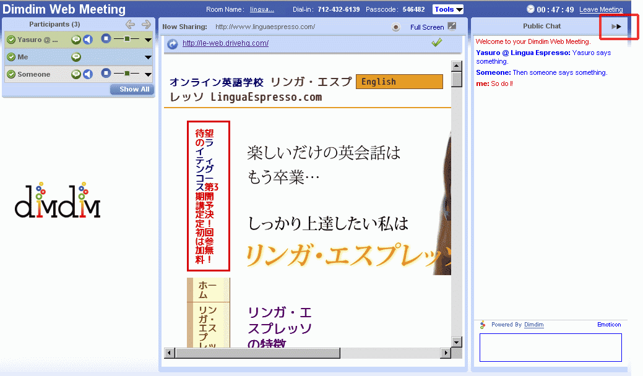This screenshot has height=376, width=643.
Task: Click into the chat message input box
Action: (551, 348)
